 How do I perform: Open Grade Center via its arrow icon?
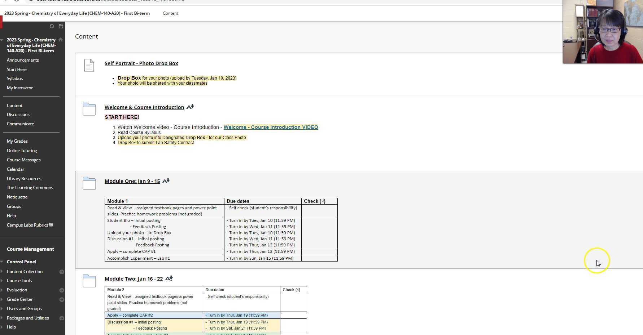pyautogui.click(x=62, y=299)
